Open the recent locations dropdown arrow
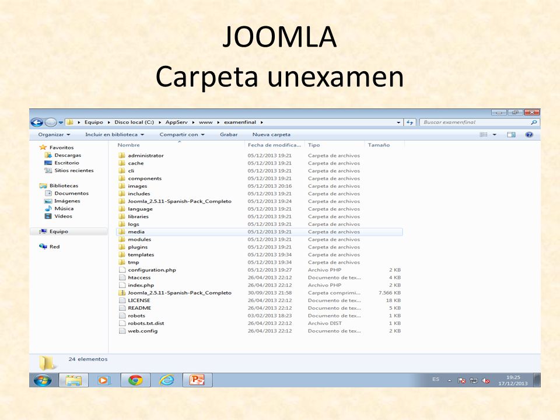 tap(61, 123)
